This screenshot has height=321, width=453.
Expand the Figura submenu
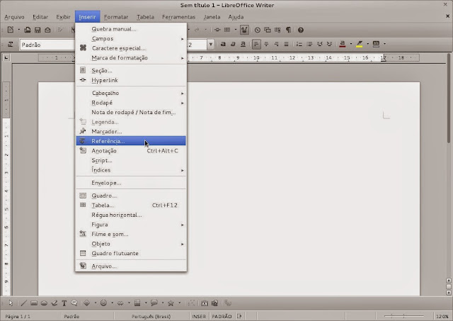131,225
